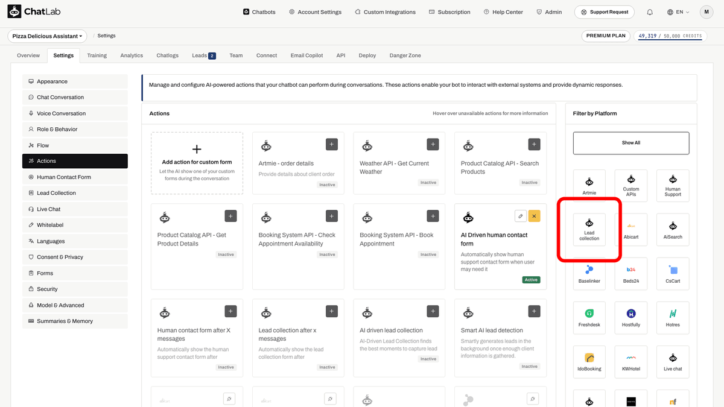The height and width of the screenshot is (407, 724).
Task: Open Voice Conversation settings in sidebar
Action: click(75, 113)
